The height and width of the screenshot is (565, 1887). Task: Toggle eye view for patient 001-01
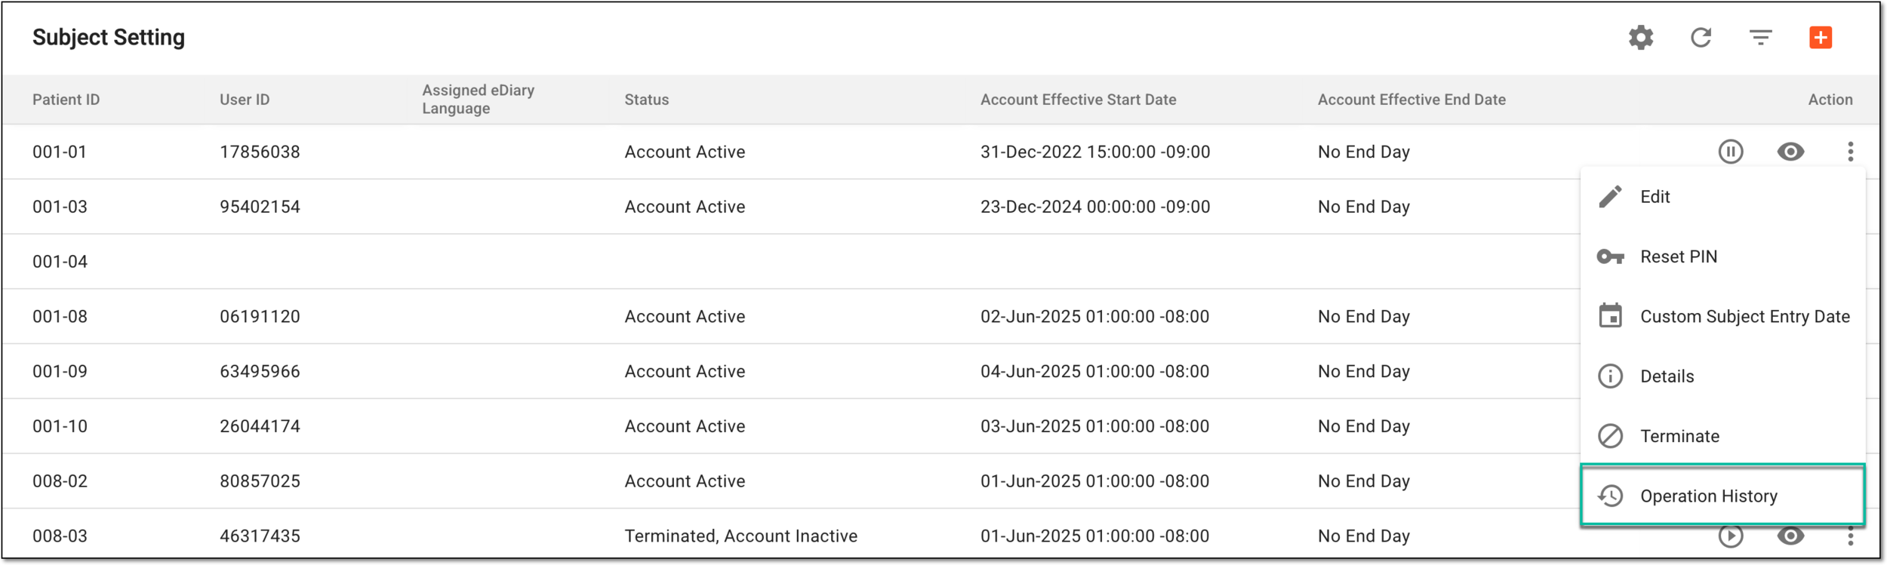pos(1790,152)
